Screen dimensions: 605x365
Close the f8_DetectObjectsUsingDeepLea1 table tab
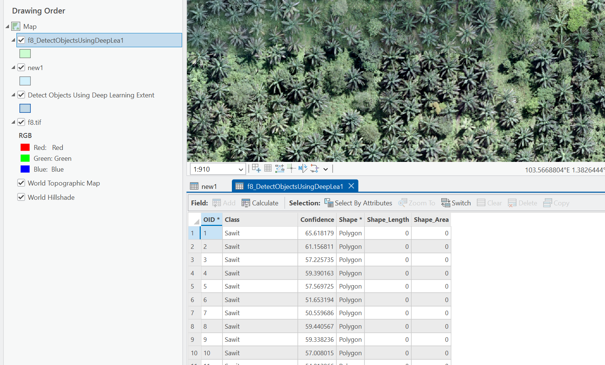point(351,186)
